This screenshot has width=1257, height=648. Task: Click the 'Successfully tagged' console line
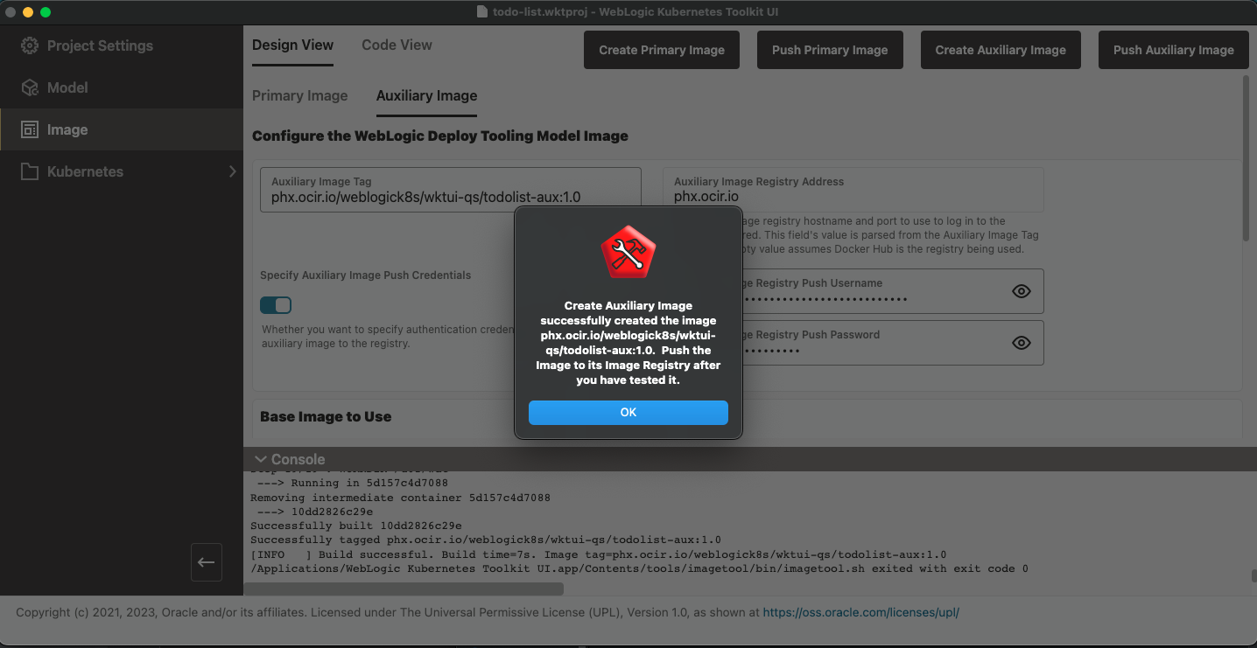point(486,540)
